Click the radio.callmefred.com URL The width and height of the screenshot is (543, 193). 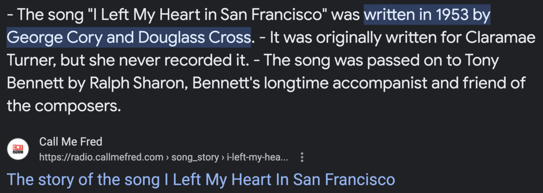point(101,157)
